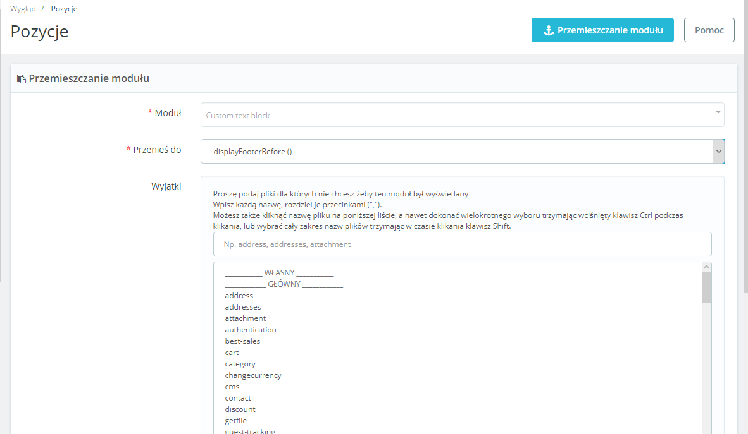Viewport: 748px width, 434px height.
Task: Select cms in exceptions list
Action: (x=232, y=387)
